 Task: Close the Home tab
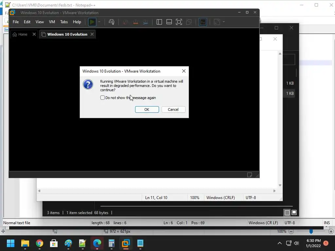tap(34, 34)
